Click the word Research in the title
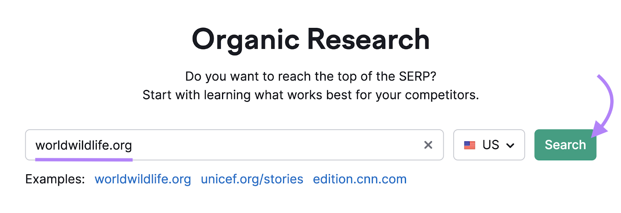The image size is (621, 213). [368, 40]
